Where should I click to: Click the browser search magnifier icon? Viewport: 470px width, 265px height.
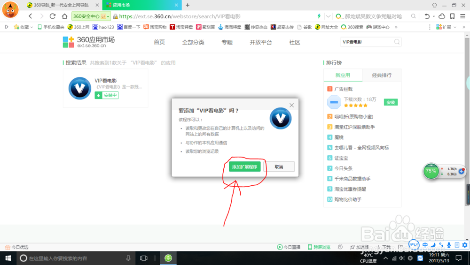[413, 16]
